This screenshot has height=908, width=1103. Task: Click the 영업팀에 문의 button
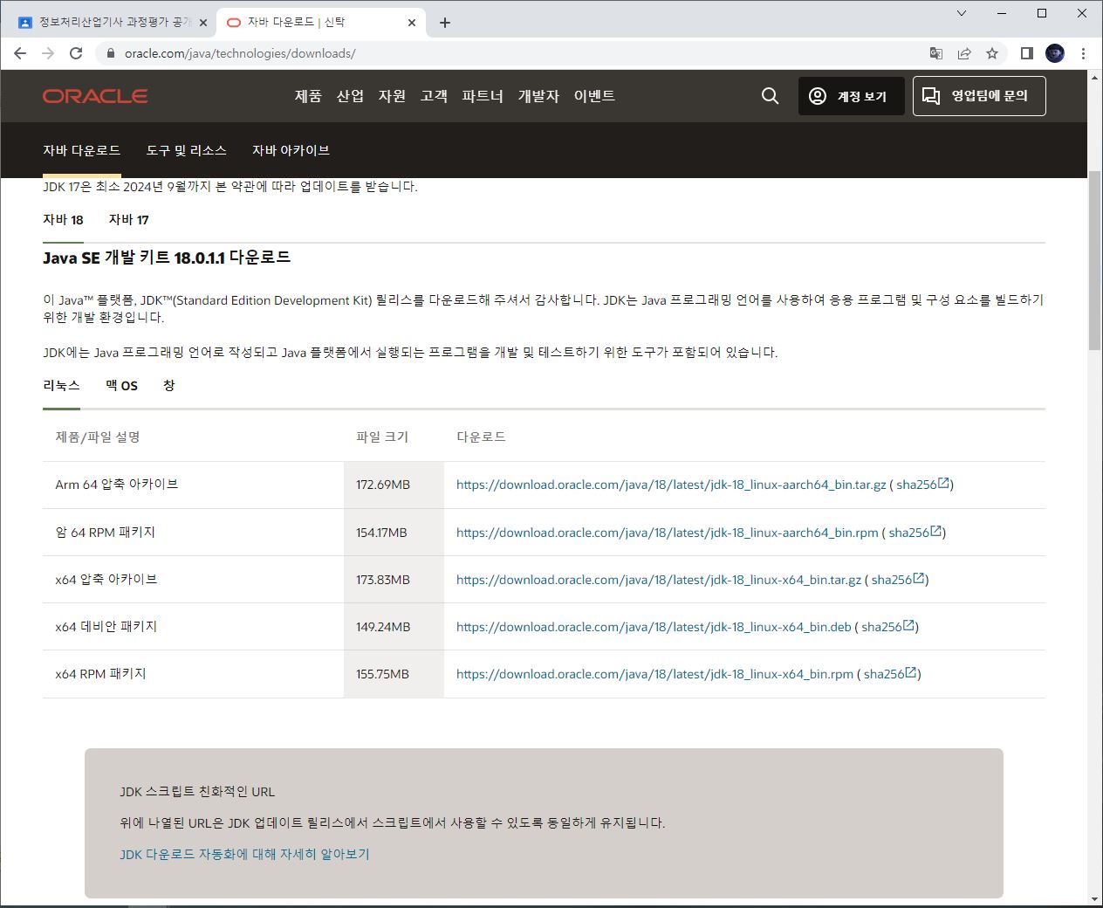pos(979,96)
